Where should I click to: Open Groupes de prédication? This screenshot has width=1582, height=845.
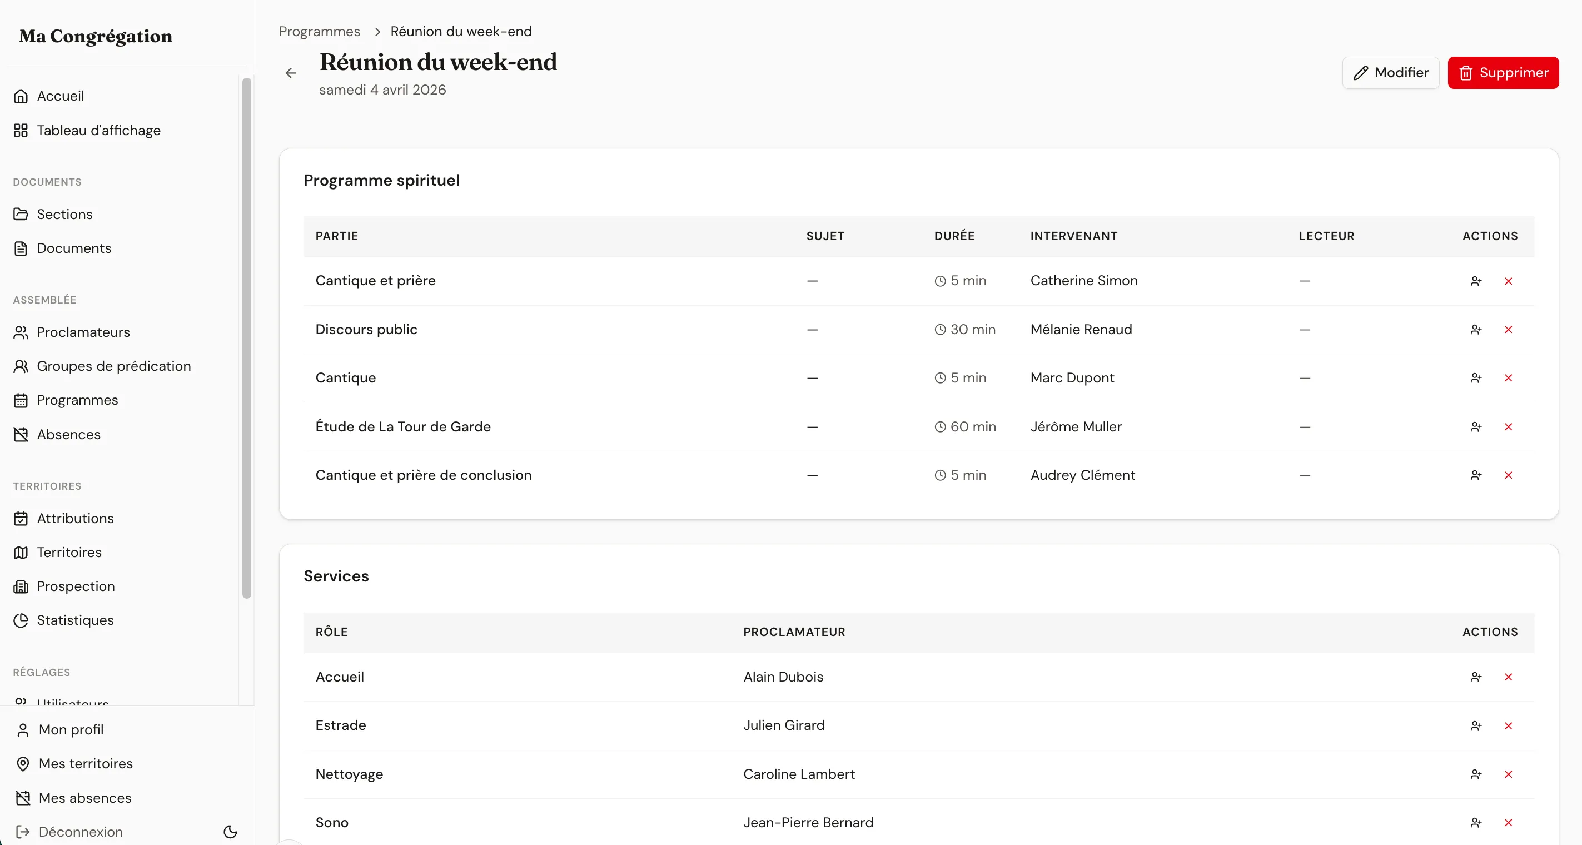tap(113, 366)
